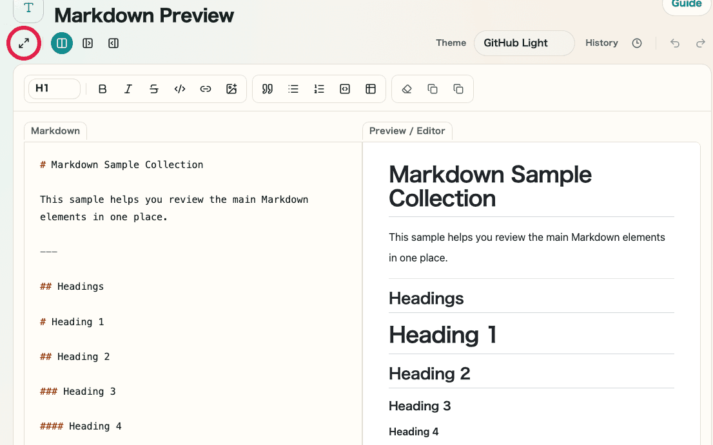Toggle italic formatting
Viewport: 713px width, 445px height.
[x=128, y=88]
